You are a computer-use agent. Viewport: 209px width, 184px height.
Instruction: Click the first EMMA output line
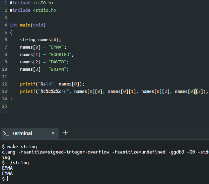point(7,168)
